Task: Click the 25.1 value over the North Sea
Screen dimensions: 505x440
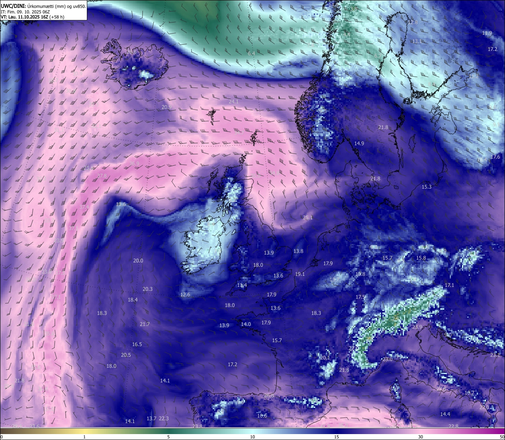Action: [x=308, y=217]
